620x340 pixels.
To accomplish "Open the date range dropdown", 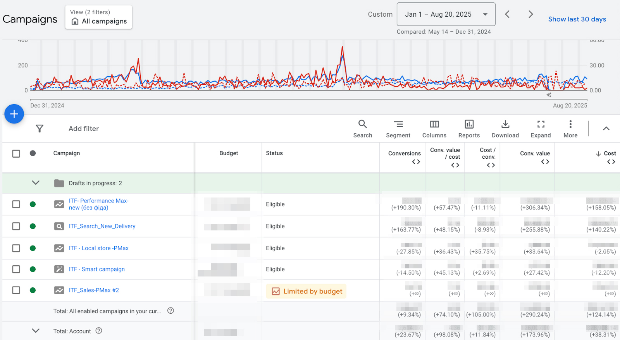I will pos(446,14).
